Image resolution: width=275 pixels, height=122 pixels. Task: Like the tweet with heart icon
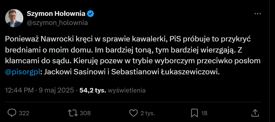[x=133, y=113]
